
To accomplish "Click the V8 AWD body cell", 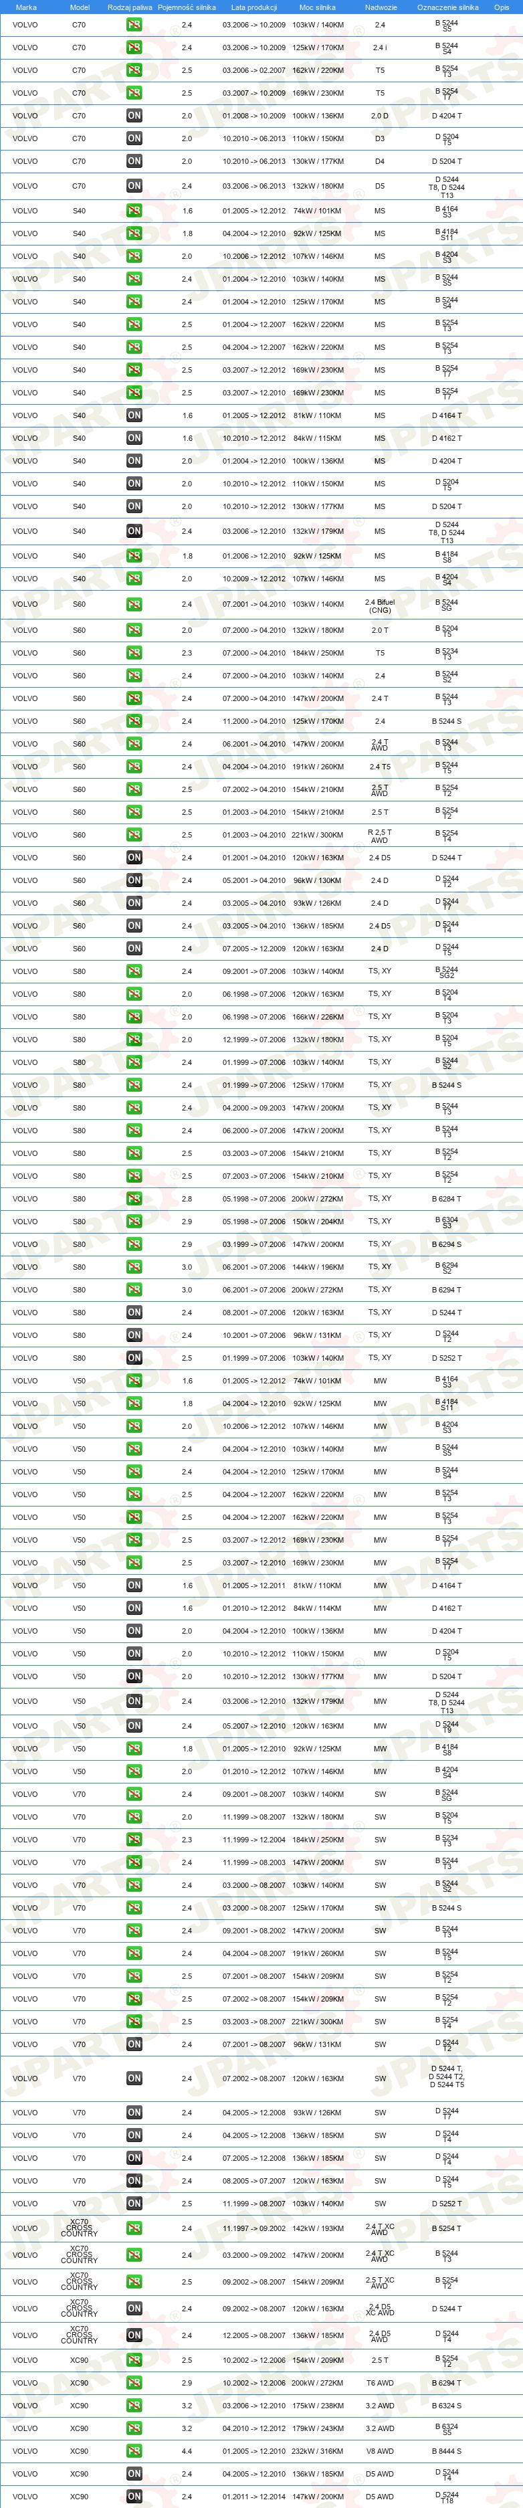I will pos(380,2452).
